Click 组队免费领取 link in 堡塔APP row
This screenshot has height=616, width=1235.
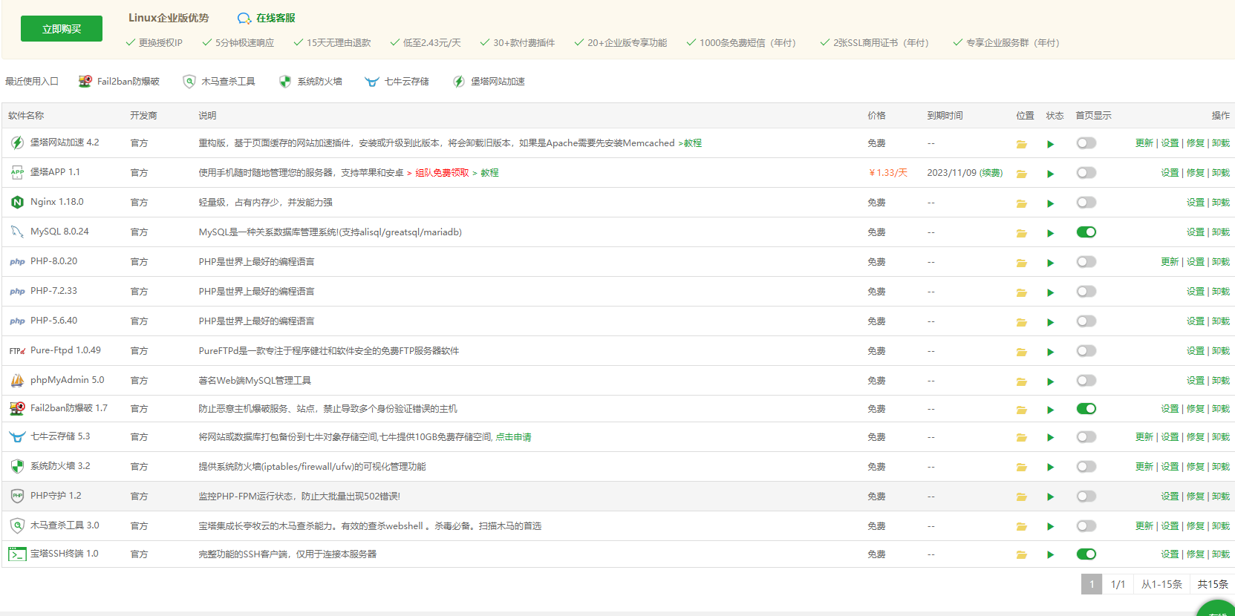(x=442, y=173)
